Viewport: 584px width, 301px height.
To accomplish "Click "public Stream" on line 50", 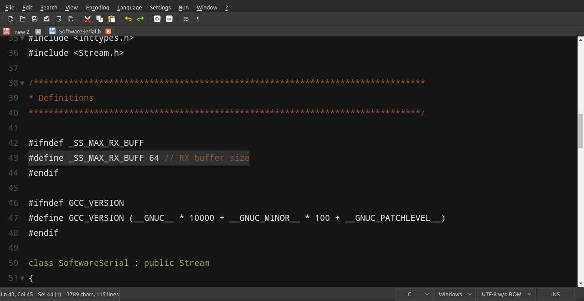I will (x=176, y=263).
